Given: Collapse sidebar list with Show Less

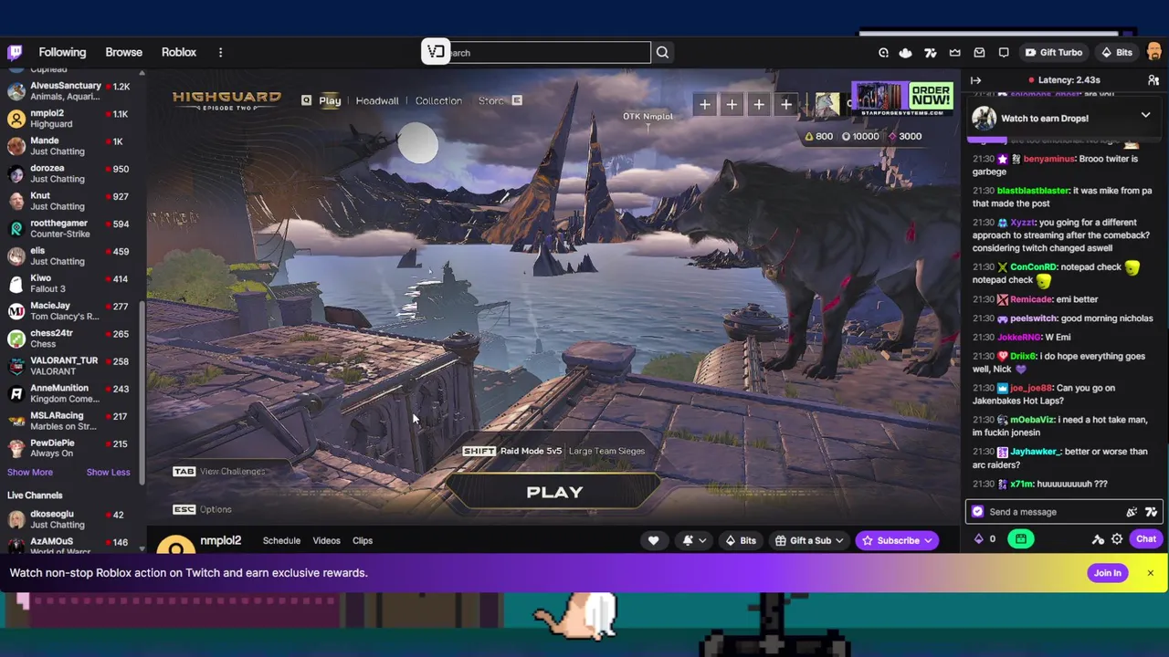Looking at the screenshot, I should [108, 472].
